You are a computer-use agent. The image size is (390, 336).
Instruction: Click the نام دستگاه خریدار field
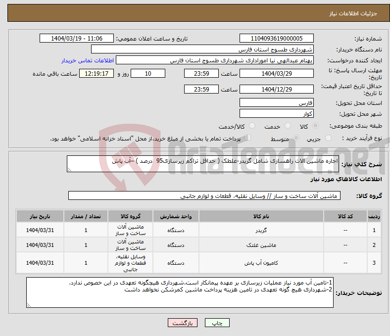pyautogui.click(x=202, y=49)
